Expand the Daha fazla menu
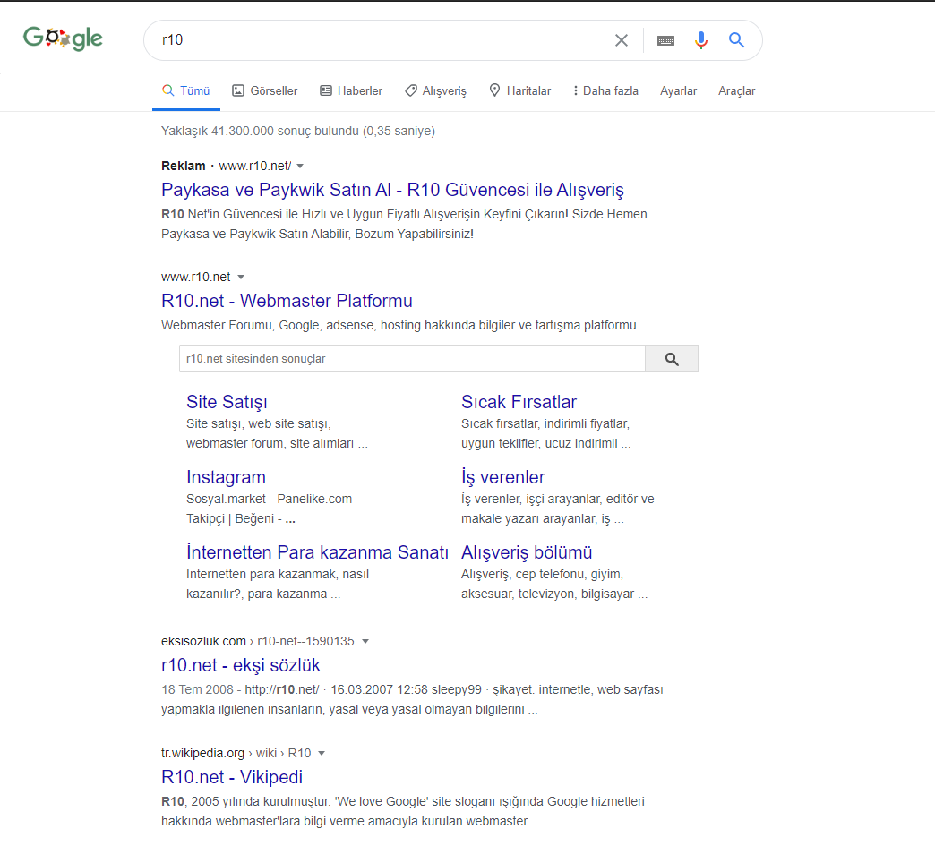 [605, 90]
